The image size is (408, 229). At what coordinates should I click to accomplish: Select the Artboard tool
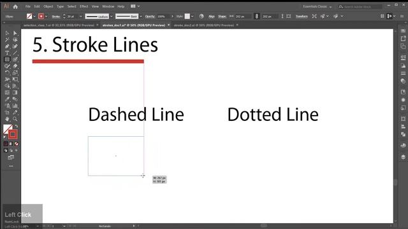click(7, 113)
